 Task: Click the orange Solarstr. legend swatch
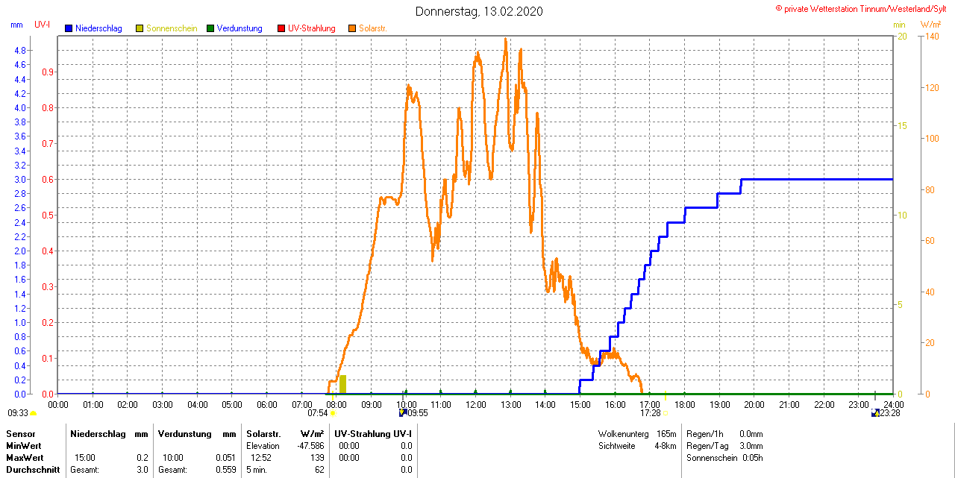(x=352, y=28)
